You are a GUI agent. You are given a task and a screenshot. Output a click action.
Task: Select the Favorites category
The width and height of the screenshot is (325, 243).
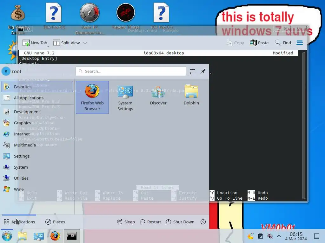point(37,87)
